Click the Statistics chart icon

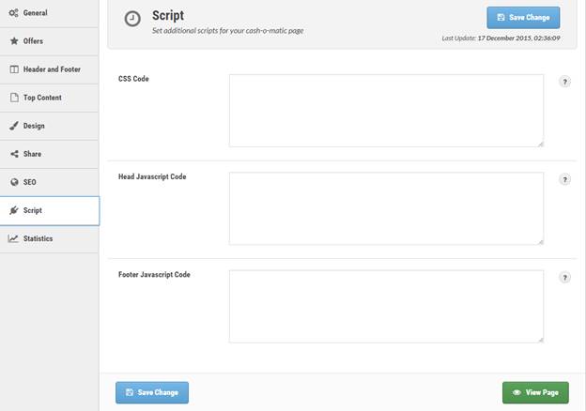tap(13, 238)
